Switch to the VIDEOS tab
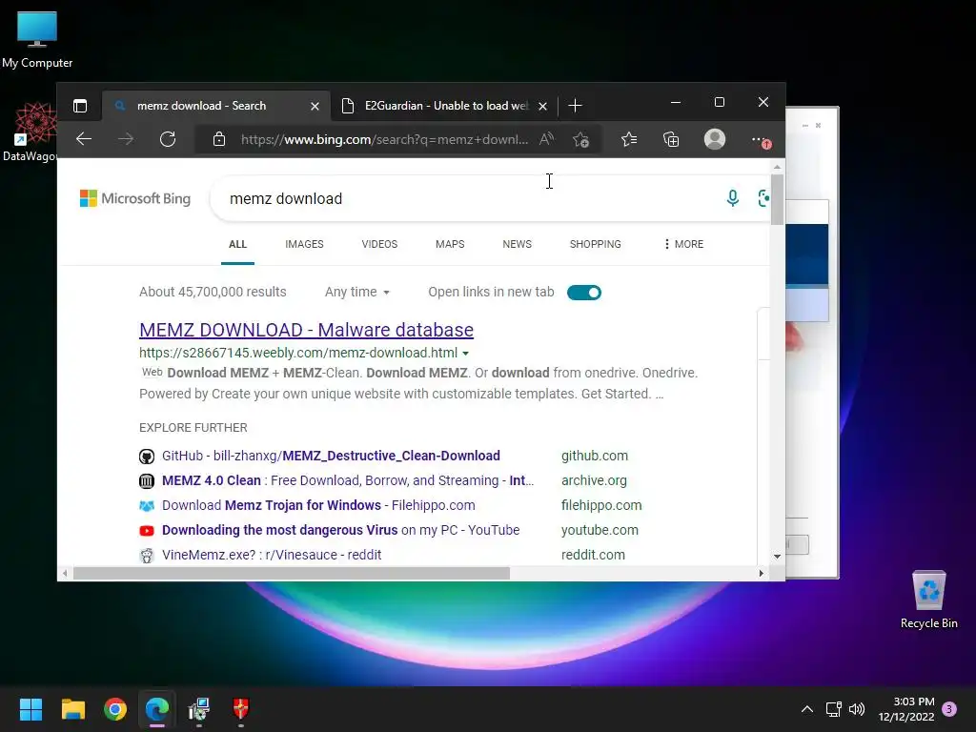976x732 pixels. [x=379, y=244]
